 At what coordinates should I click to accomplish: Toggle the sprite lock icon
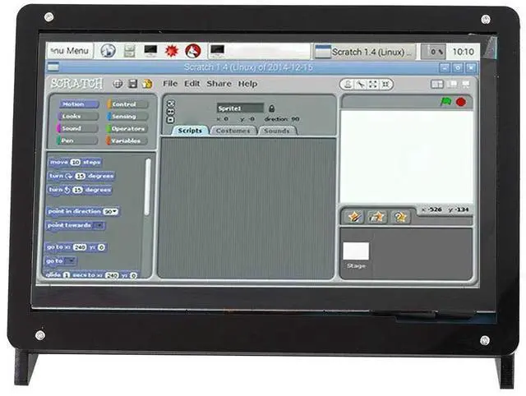(x=272, y=108)
